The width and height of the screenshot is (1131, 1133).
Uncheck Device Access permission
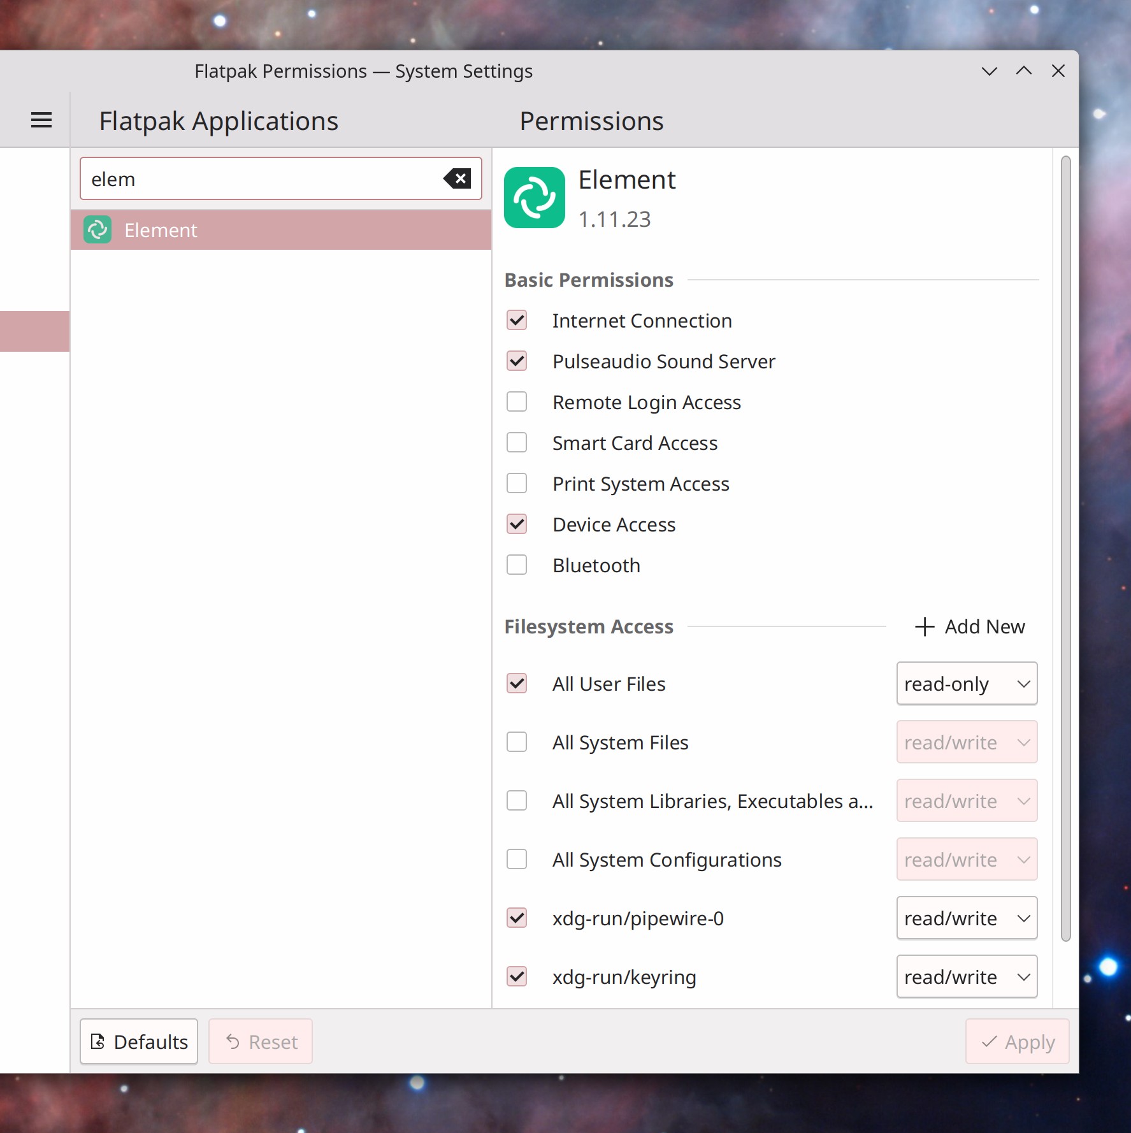point(516,524)
